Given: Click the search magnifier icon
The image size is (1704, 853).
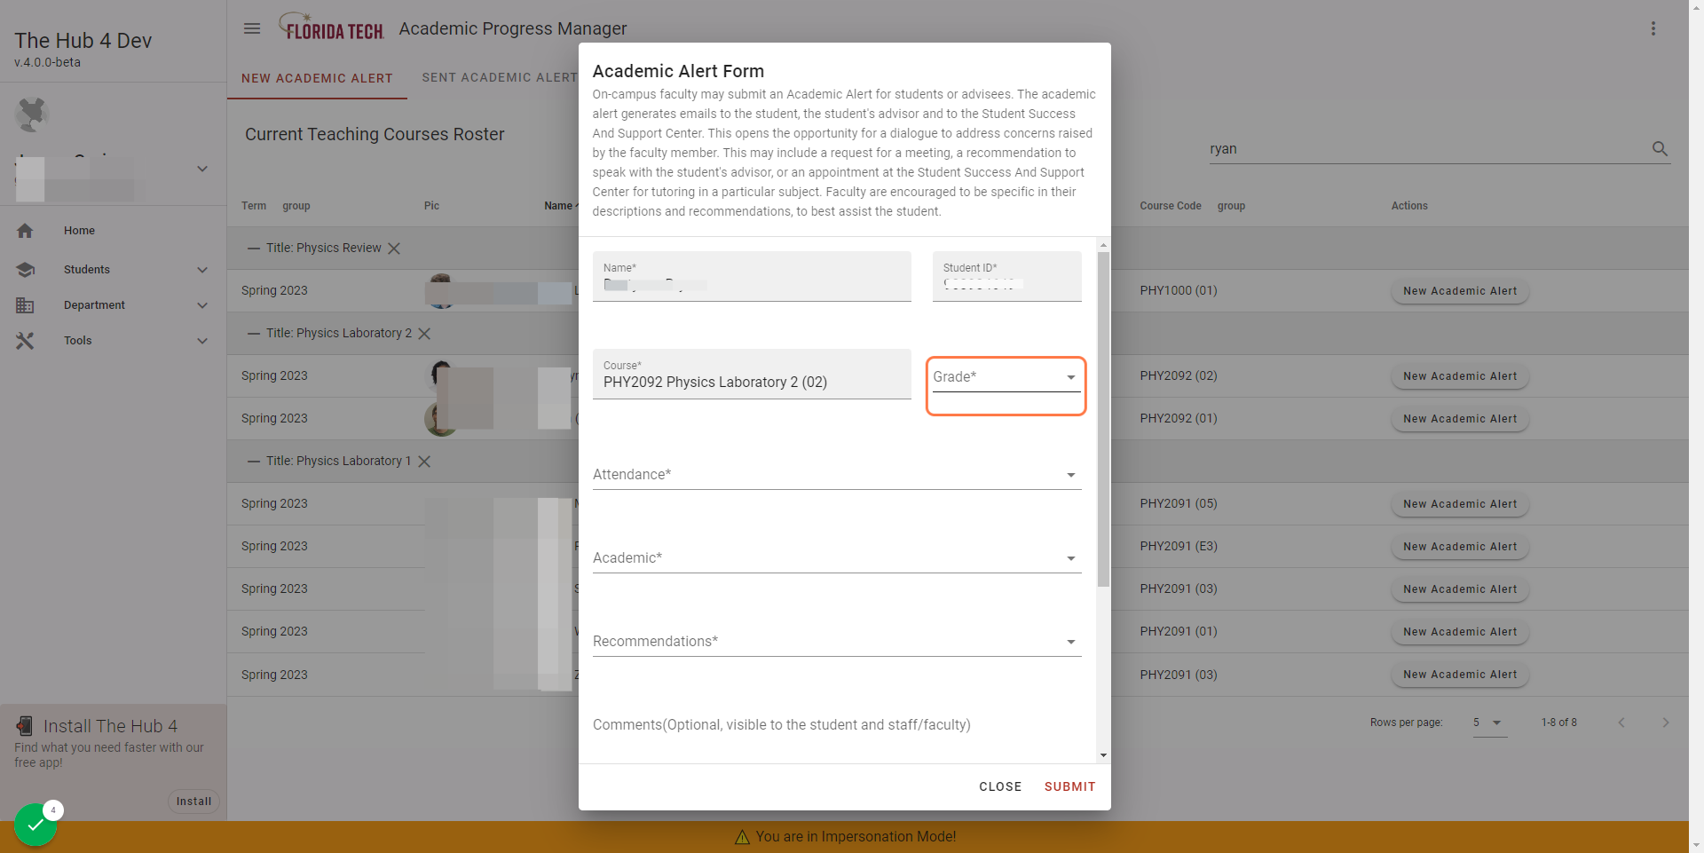Looking at the screenshot, I should tap(1660, 149).
